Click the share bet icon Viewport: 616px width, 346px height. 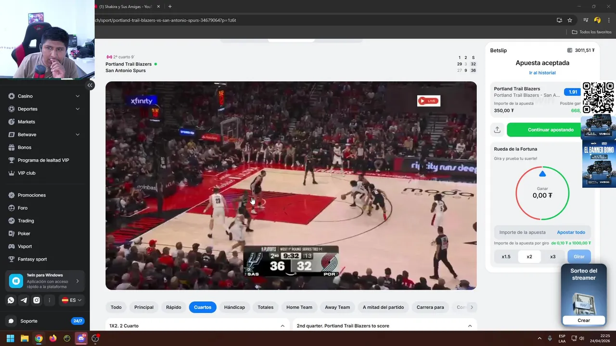pyautogui.click(x=497, y=130)
